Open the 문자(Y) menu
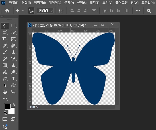 pos(69,3)
